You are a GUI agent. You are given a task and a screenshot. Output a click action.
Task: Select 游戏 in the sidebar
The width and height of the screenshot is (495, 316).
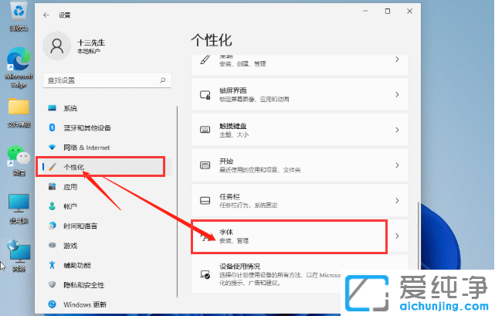pyautogui.click(x=107, y=245)
